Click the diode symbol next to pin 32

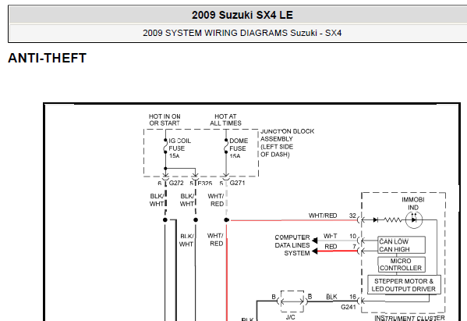[x=376, y=220]
